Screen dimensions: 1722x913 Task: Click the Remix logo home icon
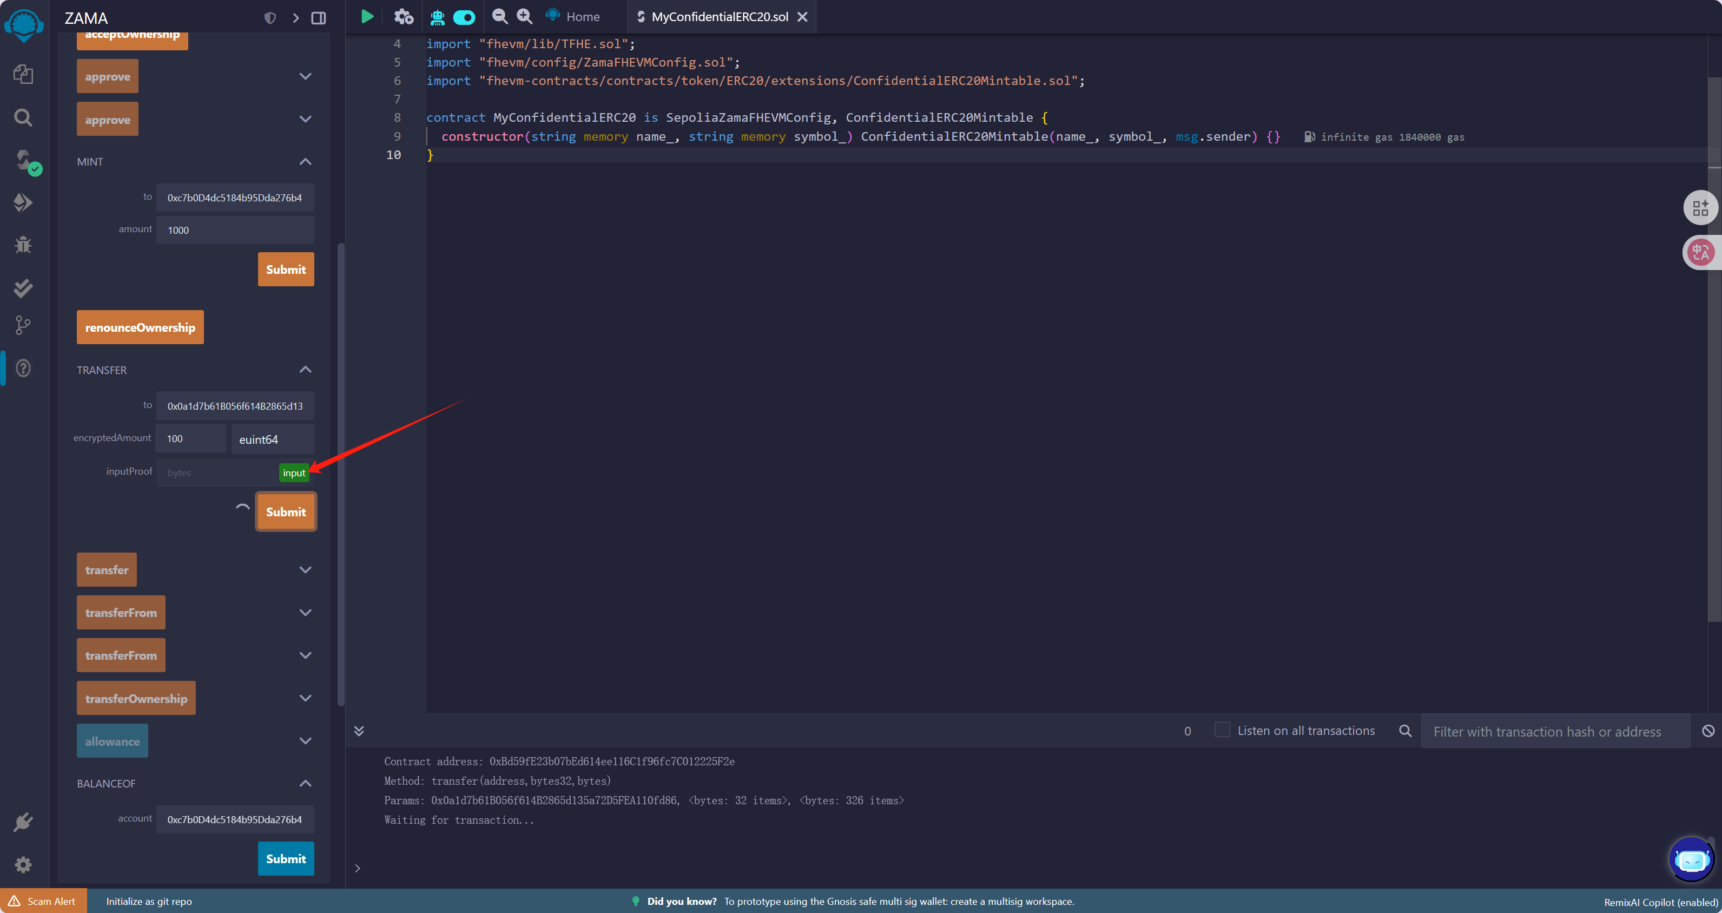(x=24, y=25)
